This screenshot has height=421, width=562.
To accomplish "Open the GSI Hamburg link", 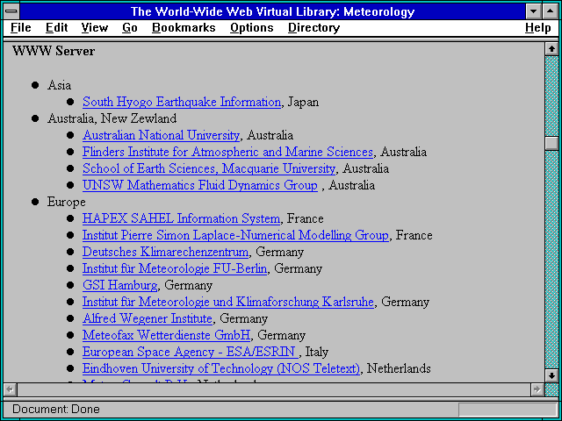I will pyautogui.click(x=119, y=285).
